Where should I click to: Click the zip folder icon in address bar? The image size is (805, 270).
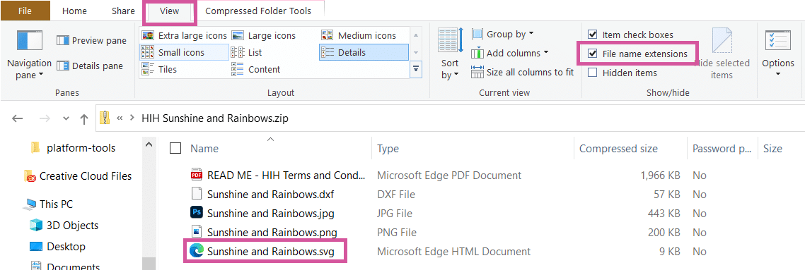pyautogui.click(x=105, y=118)
